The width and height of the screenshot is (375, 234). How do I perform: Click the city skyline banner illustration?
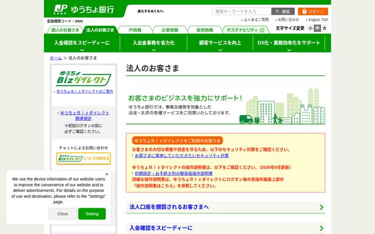[x=282, y=106]
